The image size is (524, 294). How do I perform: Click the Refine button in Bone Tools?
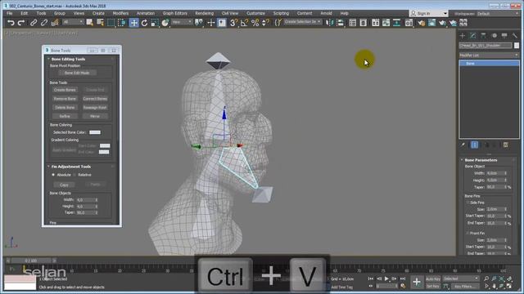click(x=65, y=116)
